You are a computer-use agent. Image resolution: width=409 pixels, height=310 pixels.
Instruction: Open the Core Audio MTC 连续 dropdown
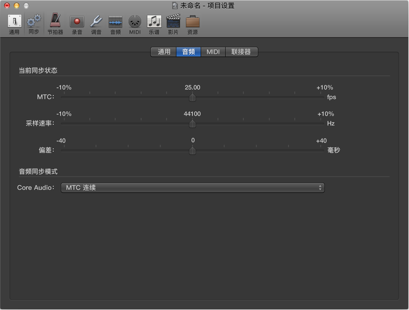tap(192, 188)
